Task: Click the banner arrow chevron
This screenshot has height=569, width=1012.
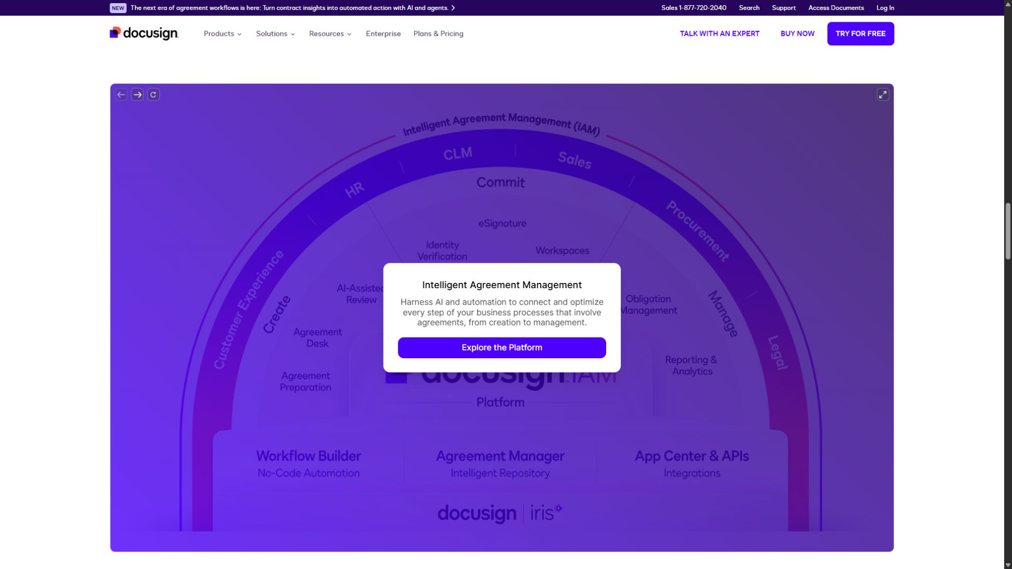Action: (x=453, y=8)
